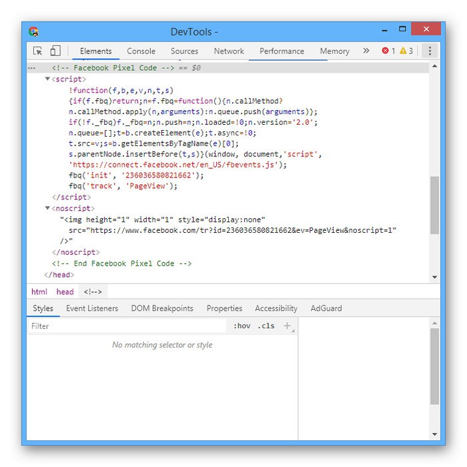The image size is (467, 467).
Task: Click the DOM tree scrollbar thumb
Action: coord(434,205)
